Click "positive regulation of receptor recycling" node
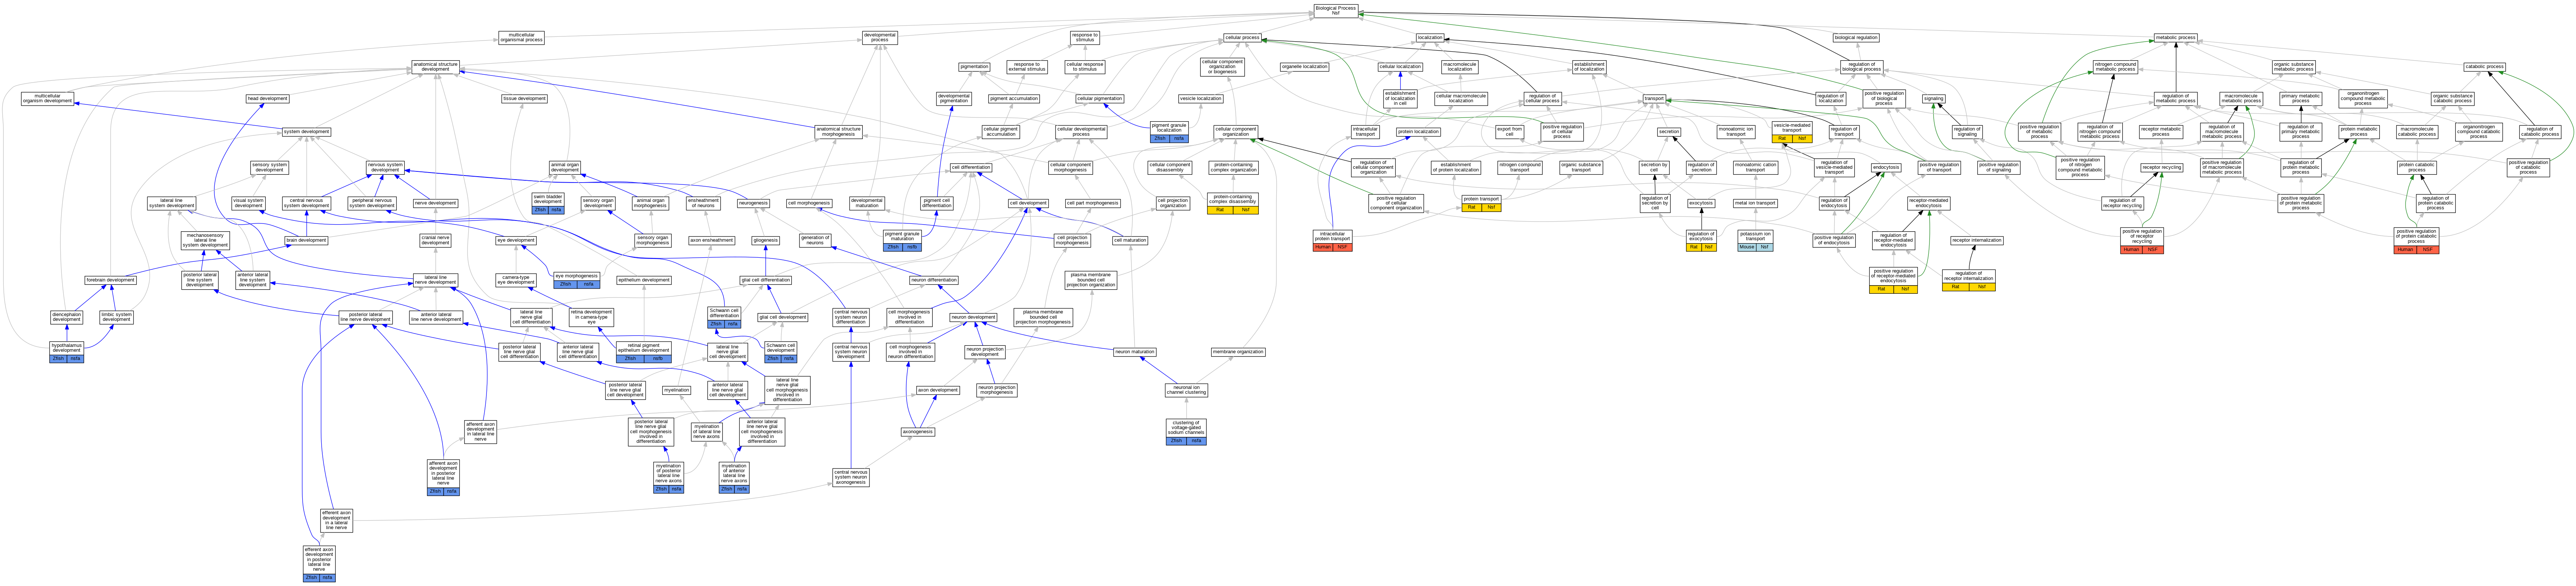 2142,241
